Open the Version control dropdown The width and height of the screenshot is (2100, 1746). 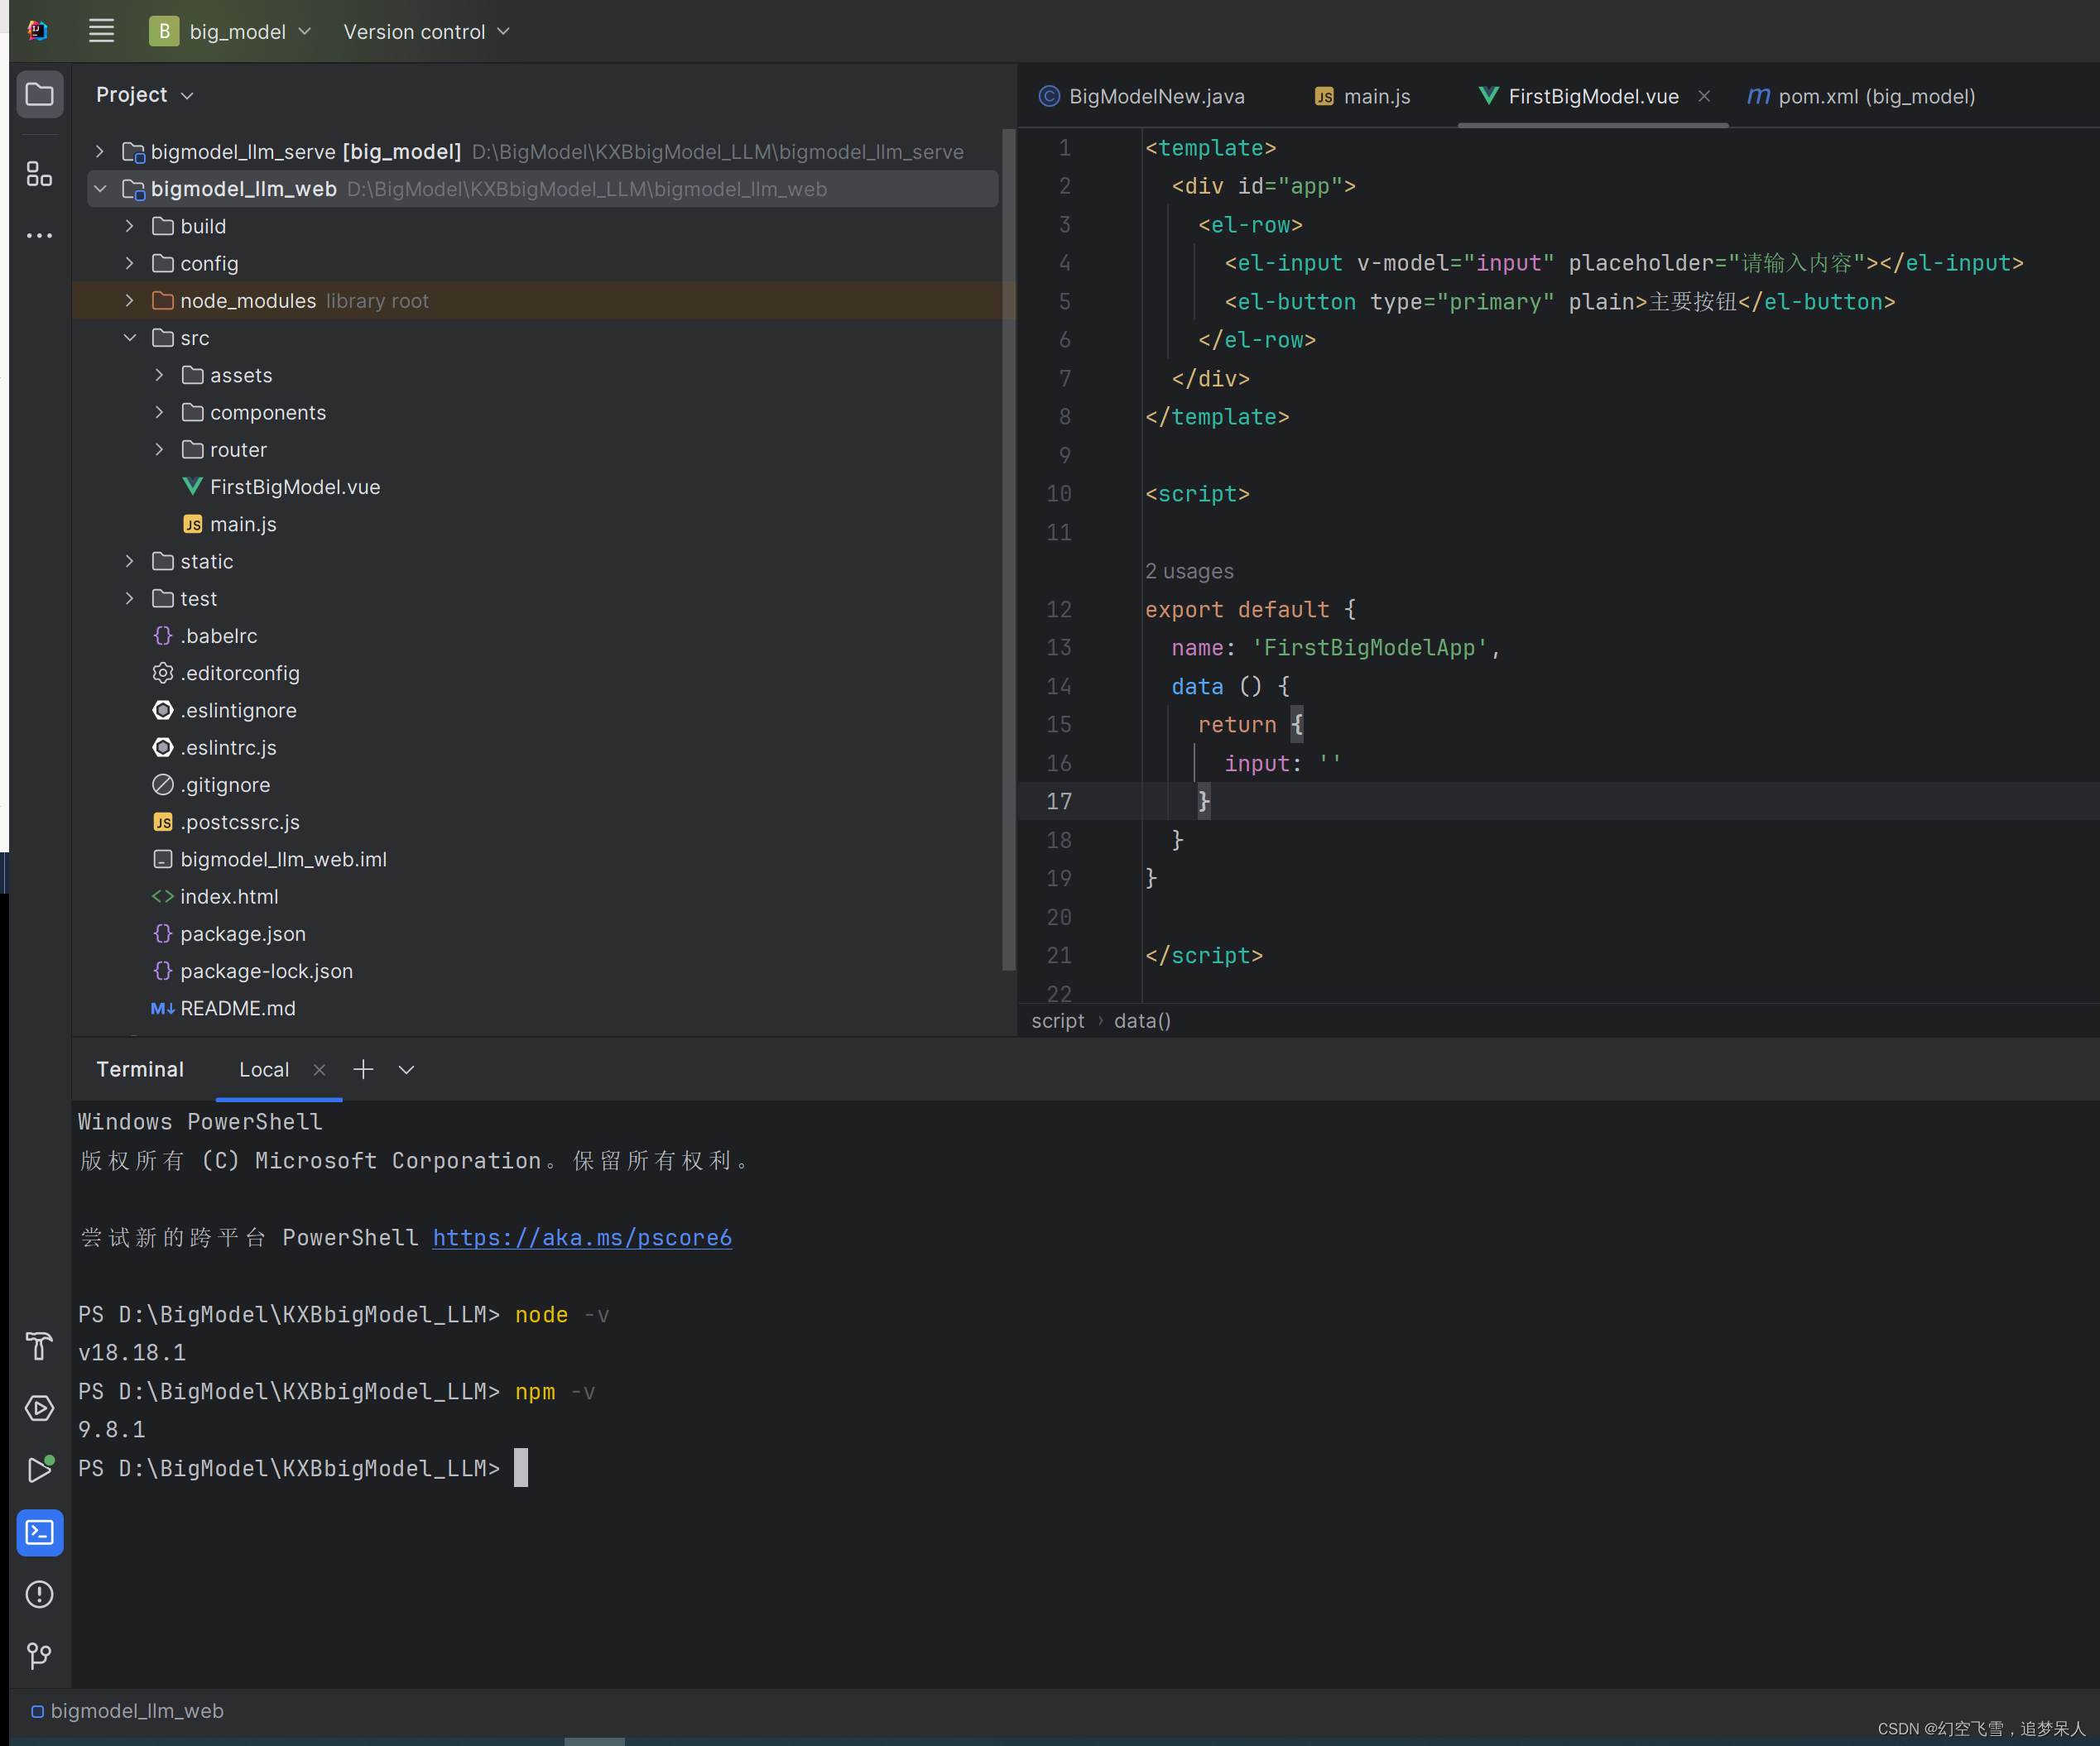click(427, 32)
